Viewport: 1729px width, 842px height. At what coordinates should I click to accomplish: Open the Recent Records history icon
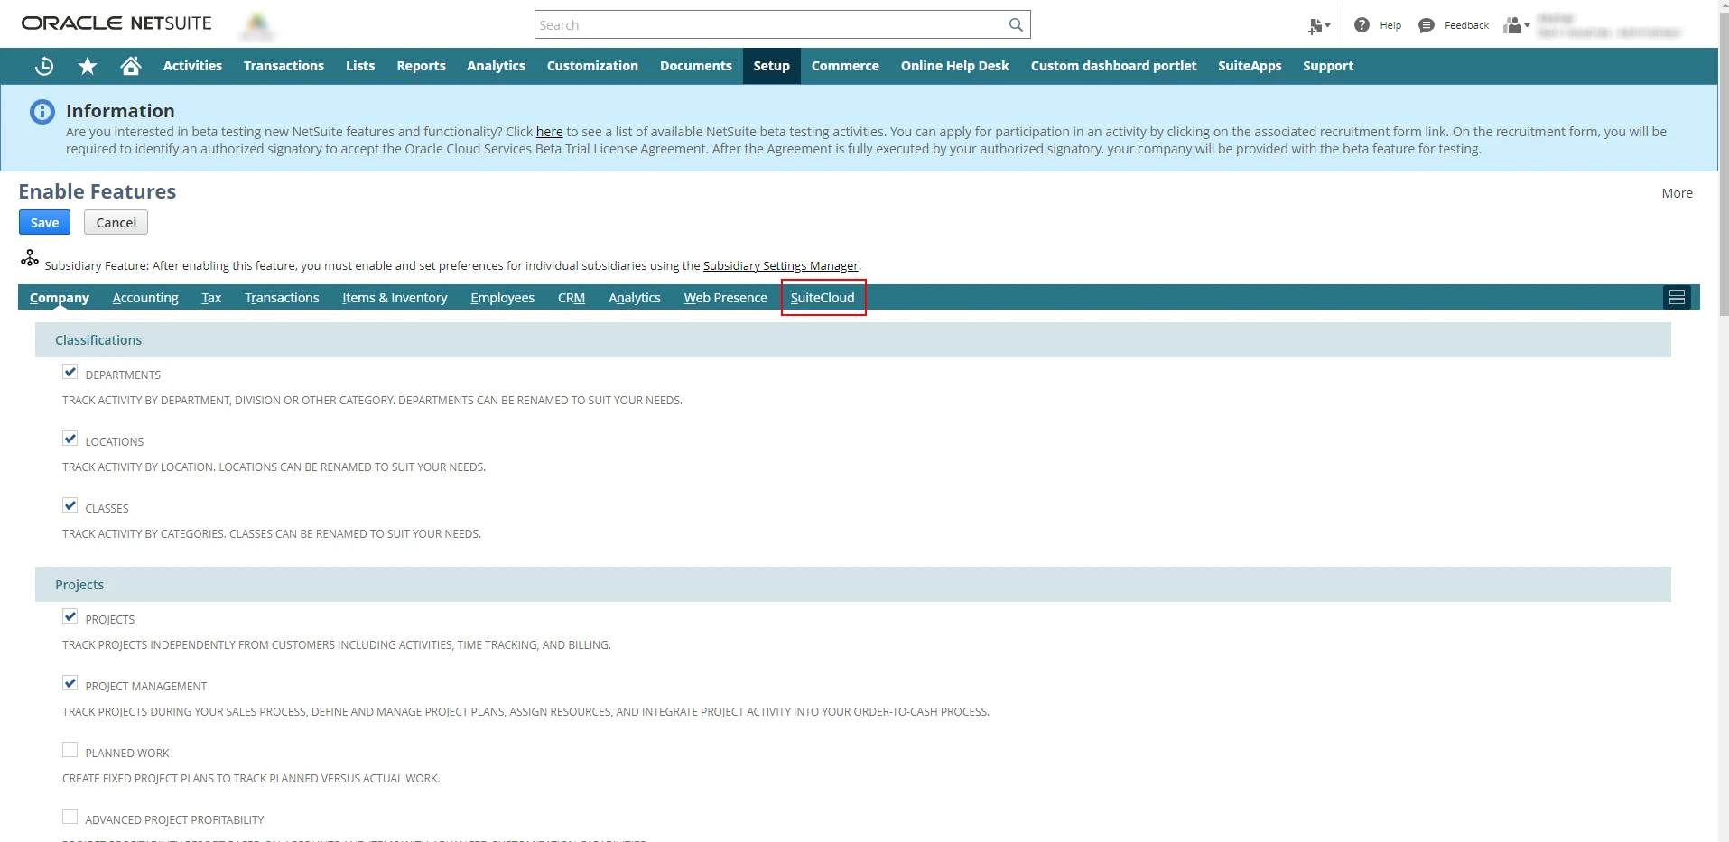pos(43,66)
